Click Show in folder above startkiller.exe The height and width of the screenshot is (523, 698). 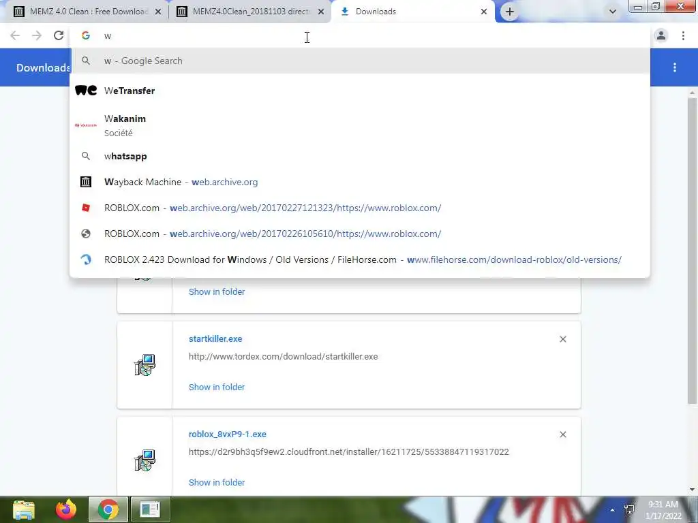click(217, 291)
